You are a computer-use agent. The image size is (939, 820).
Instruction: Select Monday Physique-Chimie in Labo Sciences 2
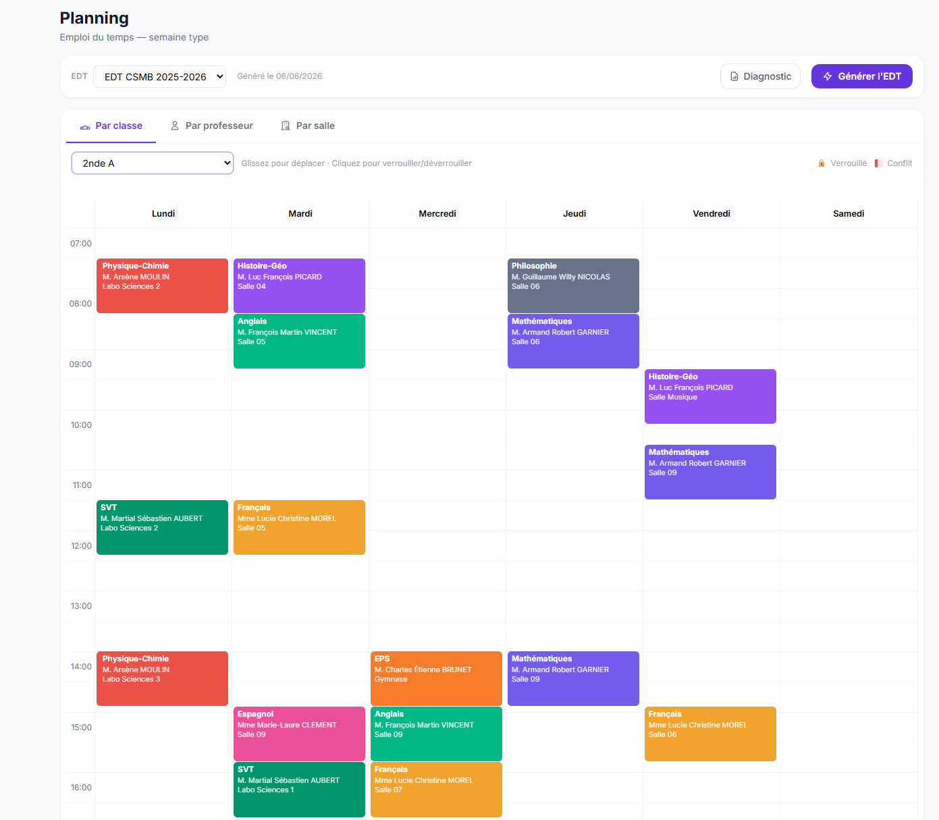(x=162, y=285)
